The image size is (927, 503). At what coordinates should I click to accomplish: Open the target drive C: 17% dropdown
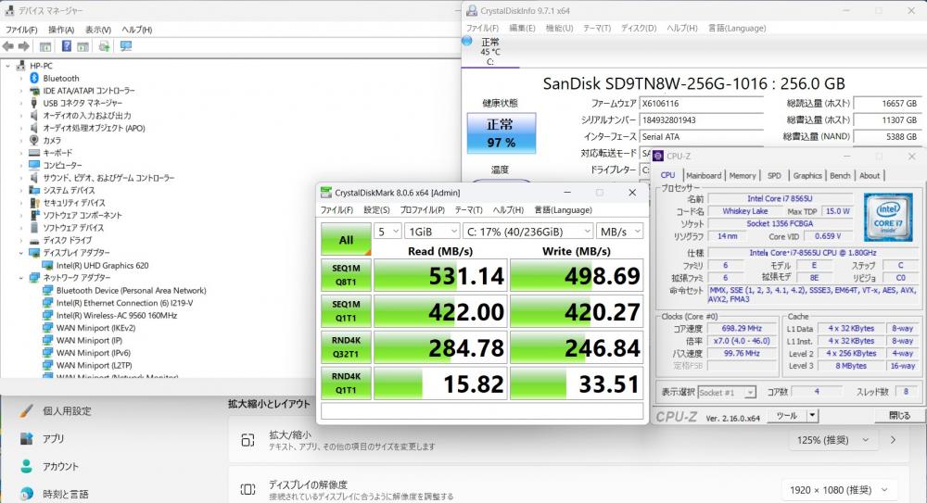(527, 231)
